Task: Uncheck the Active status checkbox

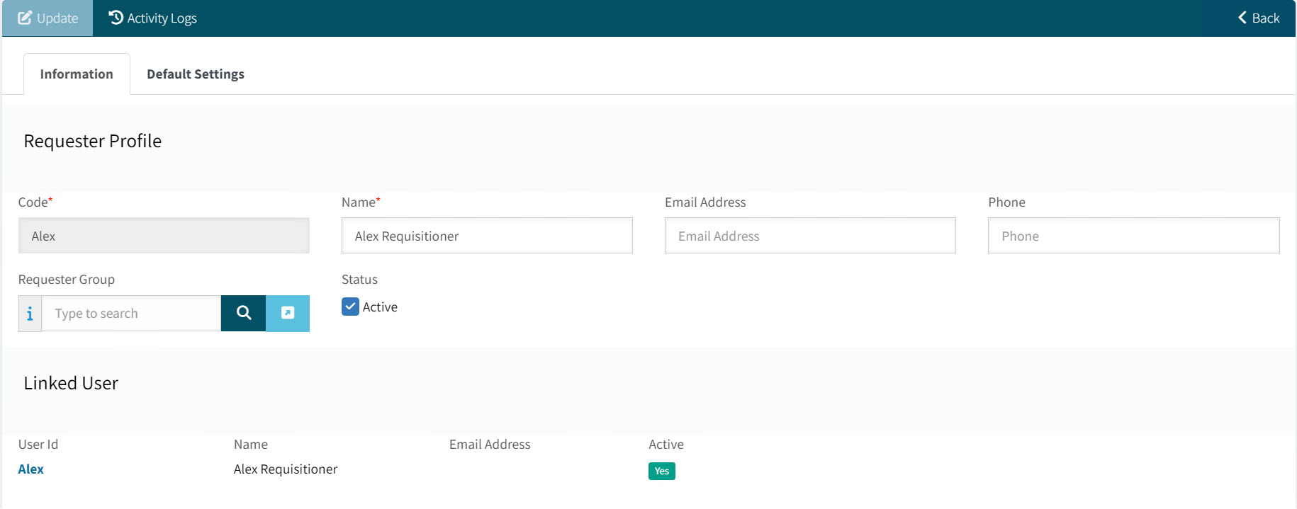Action: 350,307
